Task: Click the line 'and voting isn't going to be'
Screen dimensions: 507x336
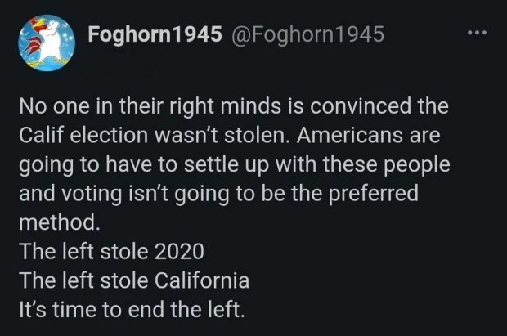Action: click(218, 194)
